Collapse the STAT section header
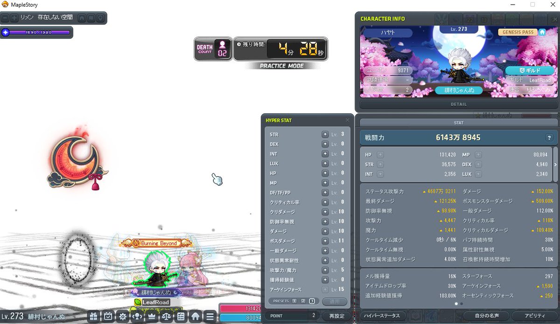The height and width of the screenshot is (324, 560). (459, 123)
